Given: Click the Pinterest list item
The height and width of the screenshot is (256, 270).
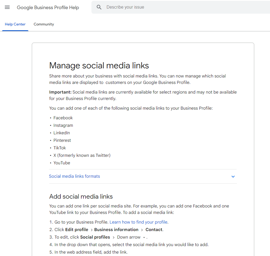Looking at the screenshot, I should pyautogui.click(x=62, y=140).
